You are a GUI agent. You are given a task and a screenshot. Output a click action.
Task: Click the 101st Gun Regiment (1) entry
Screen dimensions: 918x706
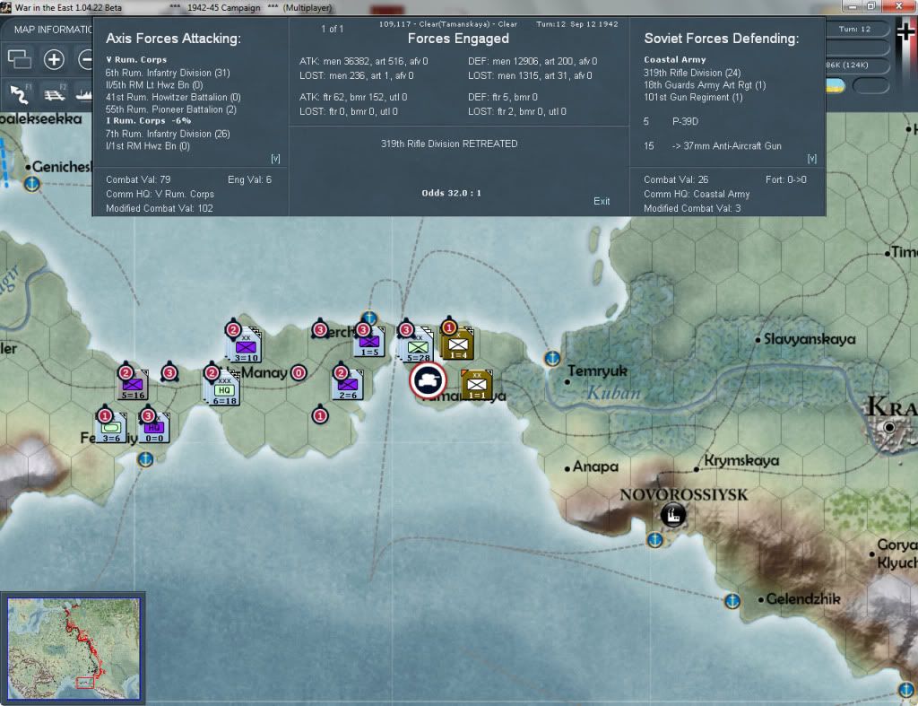(x=693, y=97)
